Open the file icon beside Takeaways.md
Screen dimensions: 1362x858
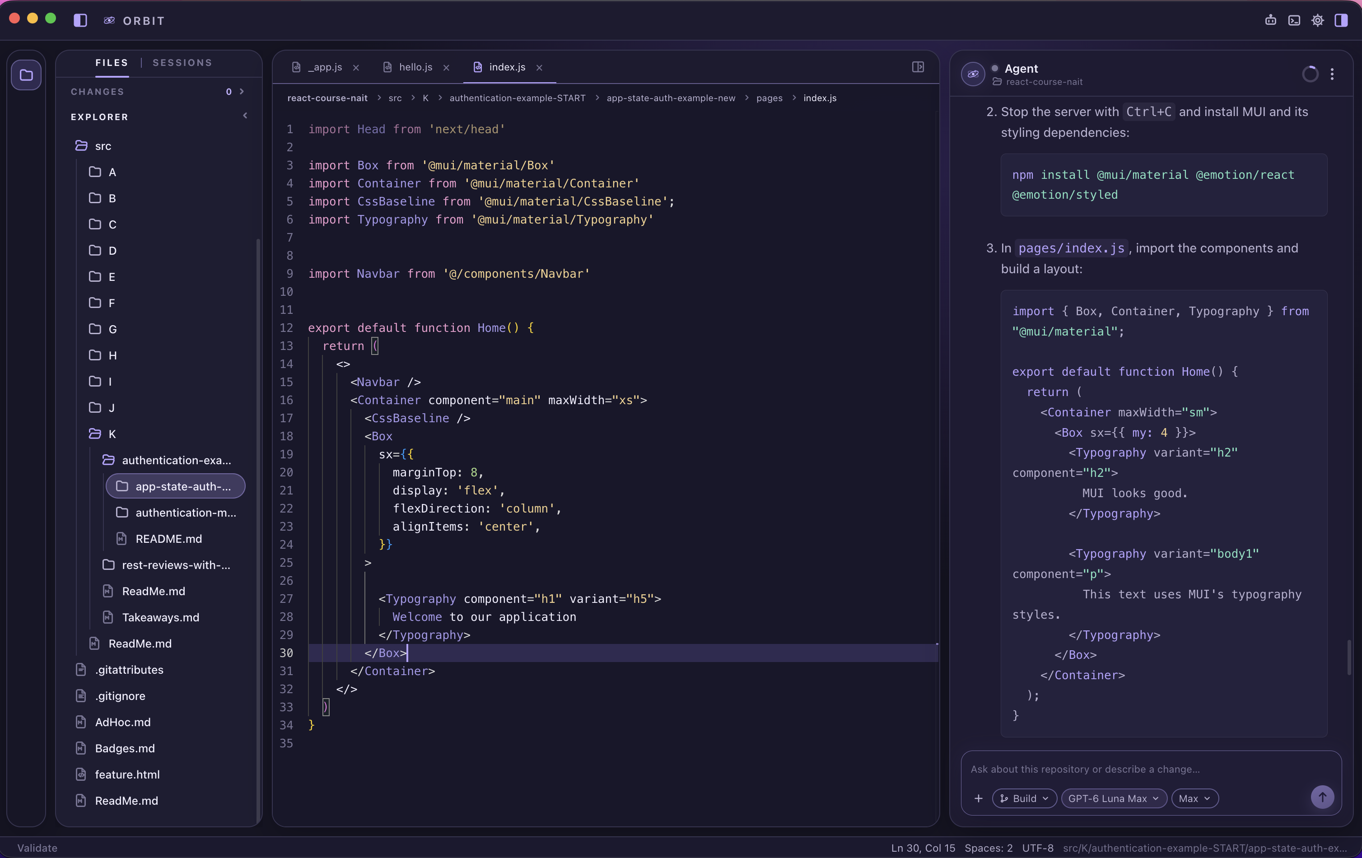[108, 617]
